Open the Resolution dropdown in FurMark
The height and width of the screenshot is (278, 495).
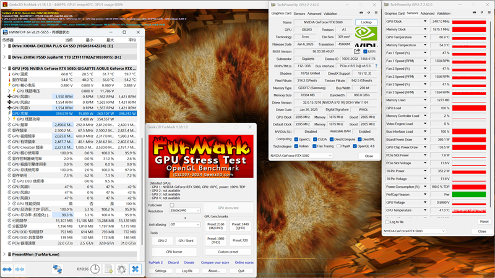click(184, 211)
